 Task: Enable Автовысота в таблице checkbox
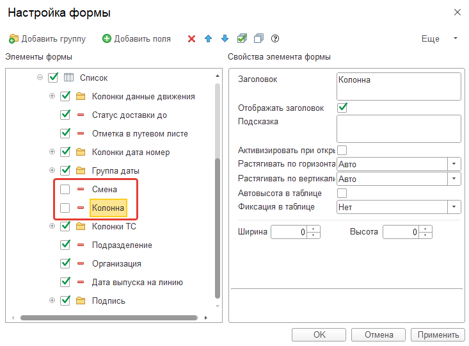(342, 194)
